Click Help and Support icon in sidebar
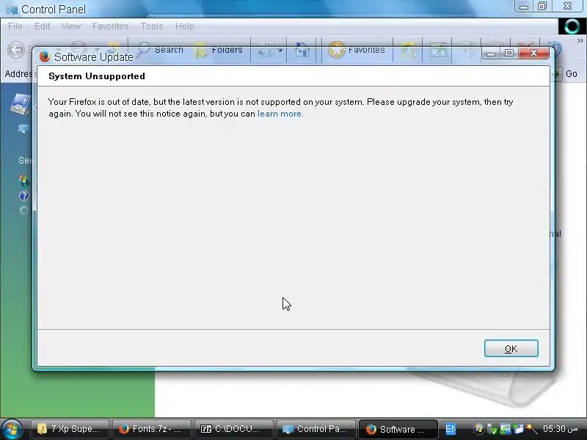587x440 pixels. point(23,196)
